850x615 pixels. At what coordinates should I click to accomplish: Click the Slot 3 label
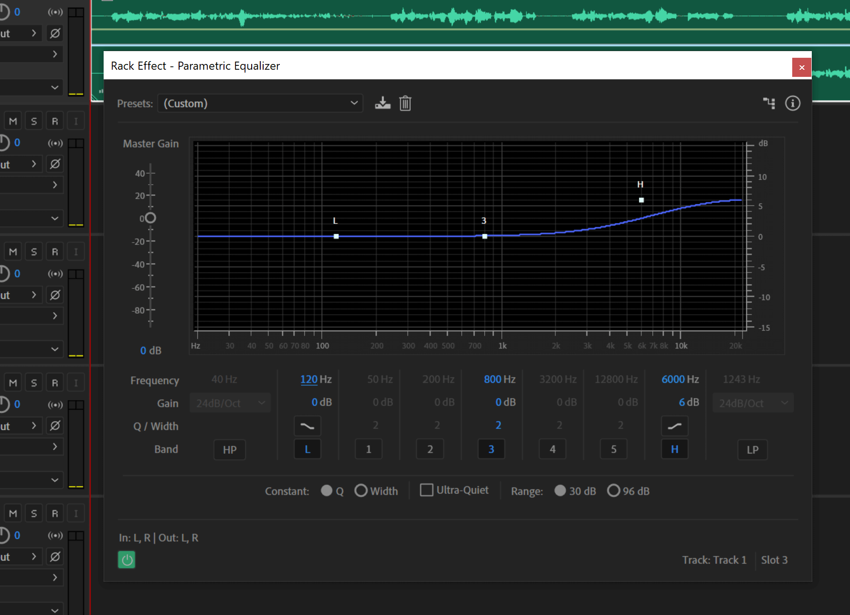click(x=774, y=560)
